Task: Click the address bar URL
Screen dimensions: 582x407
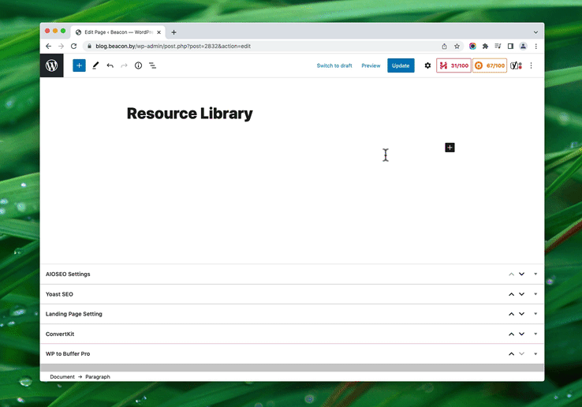Action: (173, 46)
